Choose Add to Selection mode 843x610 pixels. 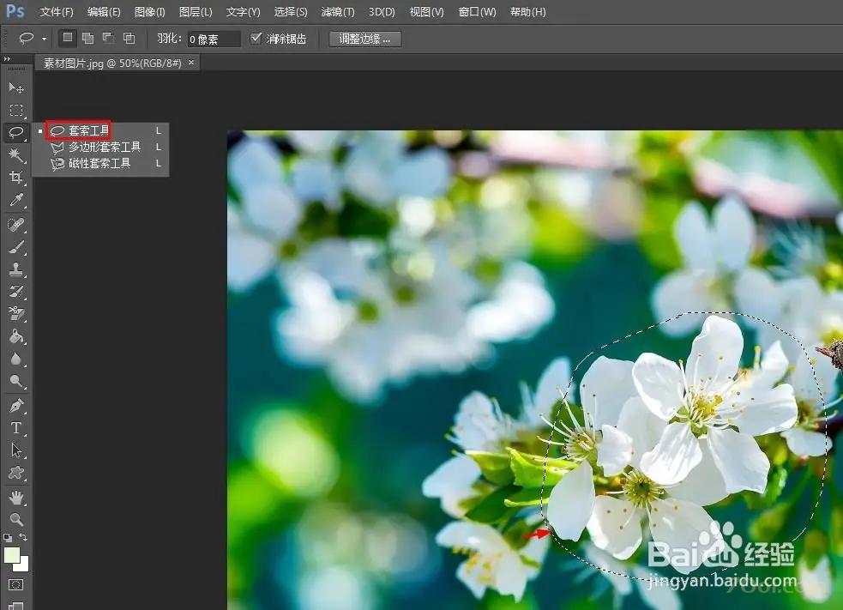coord(87,38)
